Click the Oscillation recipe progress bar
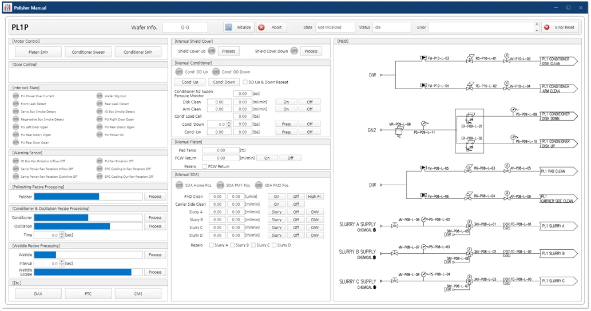The width and height of the screenshot is (591, 311). point(88,226)
